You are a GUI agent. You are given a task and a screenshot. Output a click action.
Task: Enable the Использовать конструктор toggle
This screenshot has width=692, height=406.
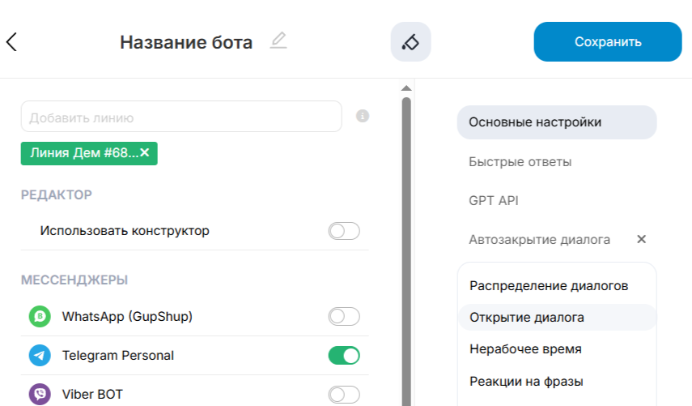pyautogui.click(x=343, y=231)
